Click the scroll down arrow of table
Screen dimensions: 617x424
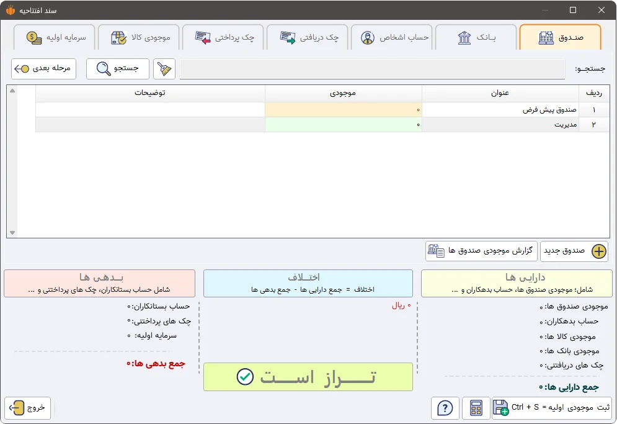(12, 233)
